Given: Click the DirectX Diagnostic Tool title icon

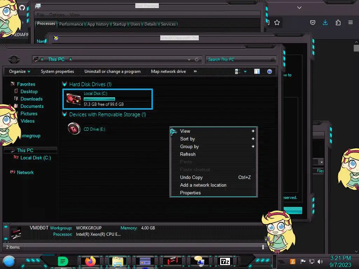Looking at the screenshot, I should coord(56,38).
